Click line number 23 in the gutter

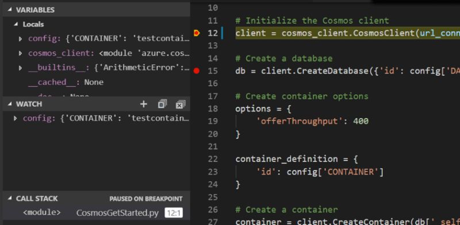tap(213, 171)
